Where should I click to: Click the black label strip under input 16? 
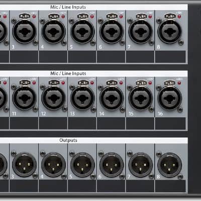coord(170,123)
